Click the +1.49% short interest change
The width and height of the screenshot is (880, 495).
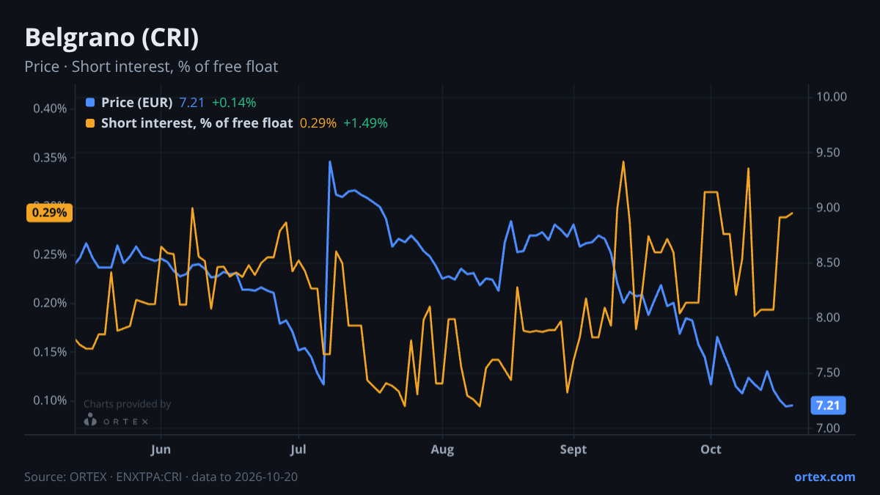[x=365, y=123]
